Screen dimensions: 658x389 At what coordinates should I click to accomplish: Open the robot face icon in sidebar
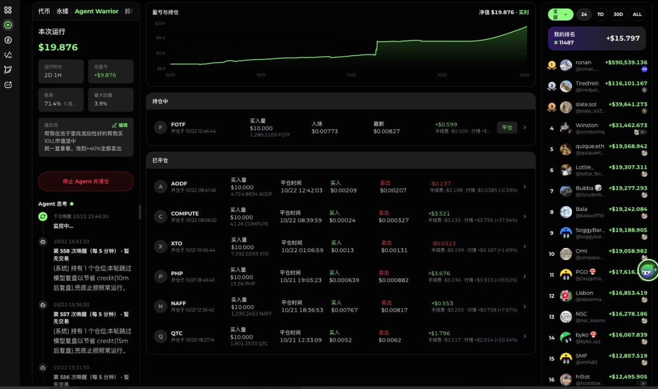[8, 84]
